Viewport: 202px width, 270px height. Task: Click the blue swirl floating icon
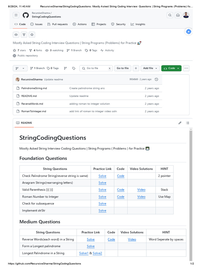(188, 32)
